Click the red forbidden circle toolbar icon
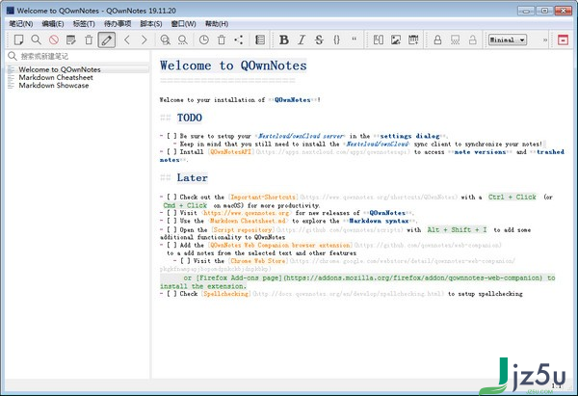578x396 pixels. click(x=54, y=40)
